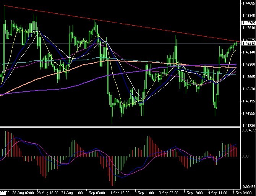Viewport: 256px width, 196px height.
Task: Click the 28 Aug 18:00 time label
Action: [47, 193]
